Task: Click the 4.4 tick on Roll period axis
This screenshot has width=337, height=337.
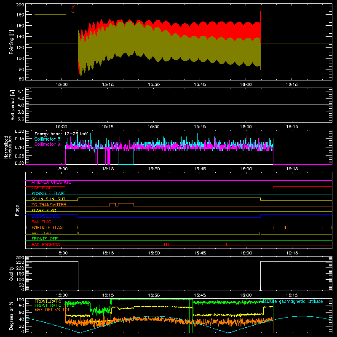Action: point(21,91)
